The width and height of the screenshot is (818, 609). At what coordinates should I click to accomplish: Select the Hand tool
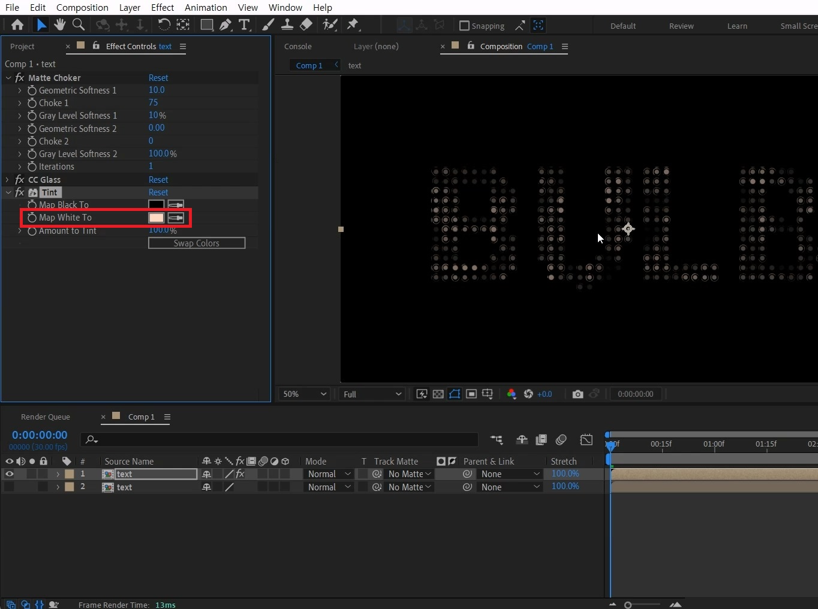[59, 25]
